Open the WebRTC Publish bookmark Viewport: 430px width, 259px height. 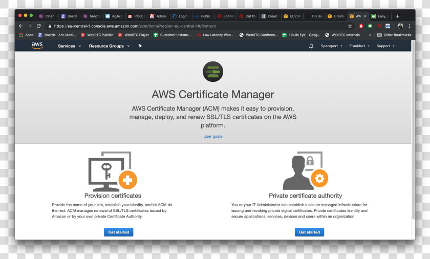[97, 35]
